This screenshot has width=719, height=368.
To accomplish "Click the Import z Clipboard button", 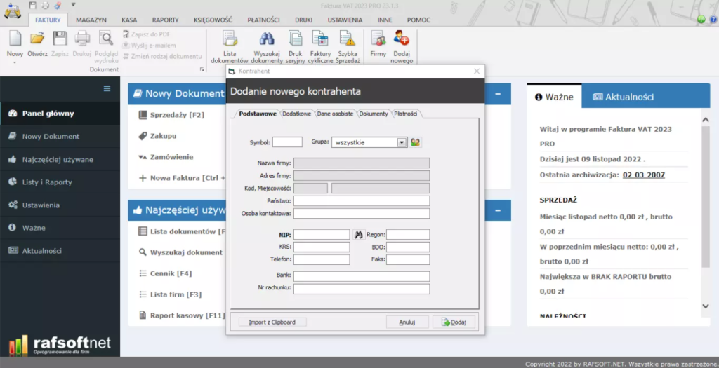I will [272, 322].
